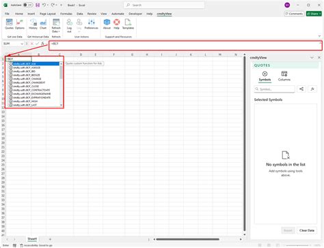
Task: Switch to the Review ribbon tab
Action: tap(92, 14)
